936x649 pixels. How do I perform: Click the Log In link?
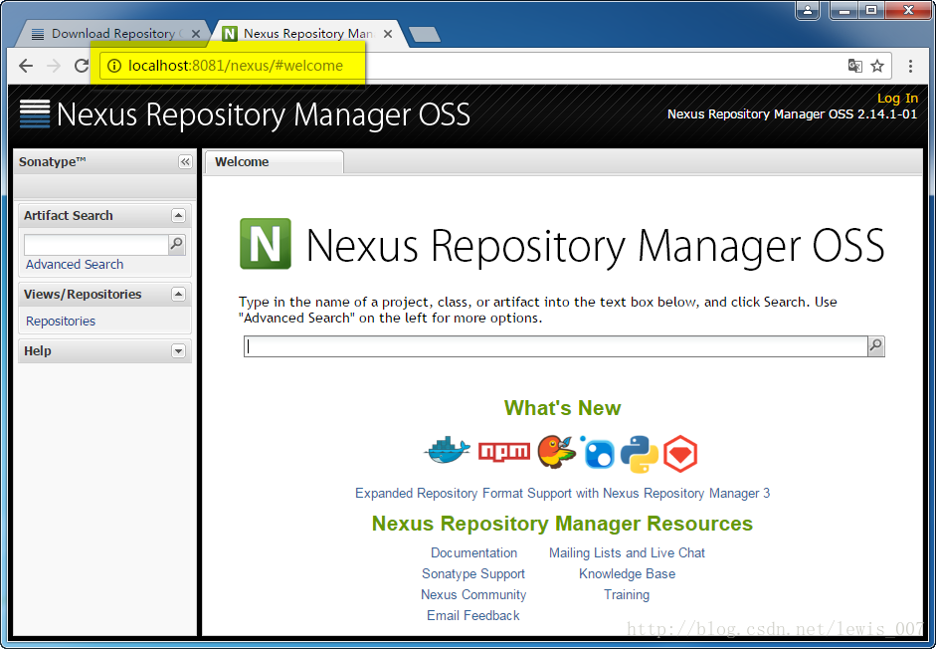point(897,98)
